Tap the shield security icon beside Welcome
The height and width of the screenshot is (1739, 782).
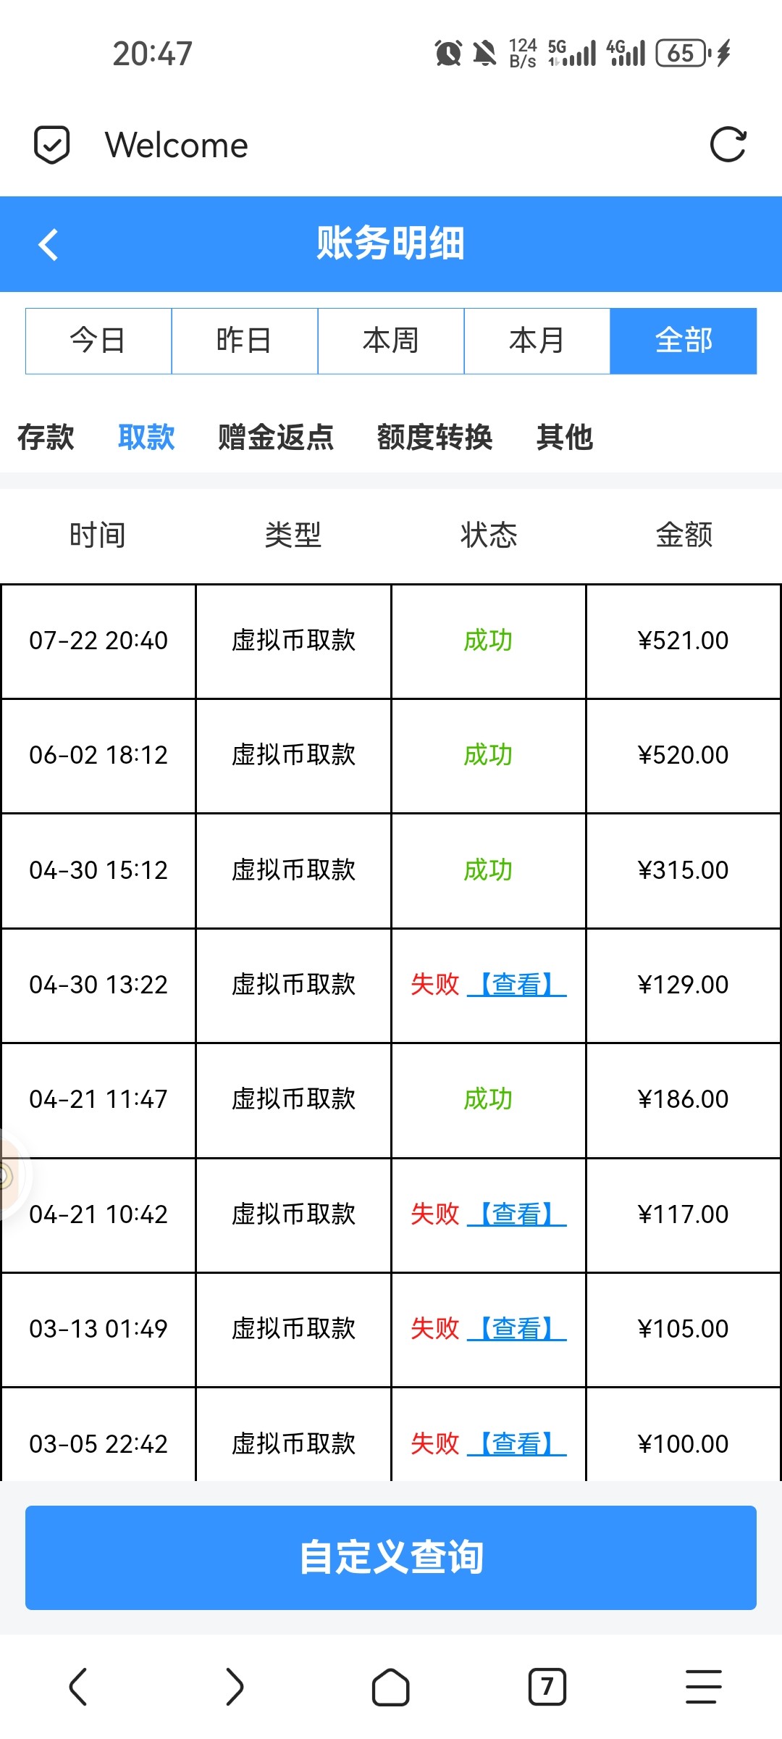[x=52, y=145]
